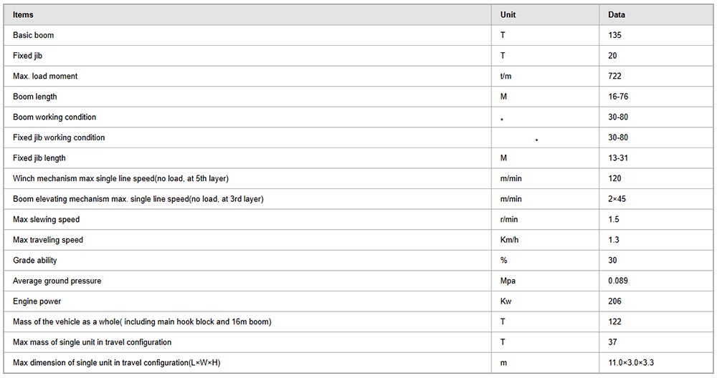Select the Boom length row label
This screenshot has height=378, width=717.
(34, 97)
